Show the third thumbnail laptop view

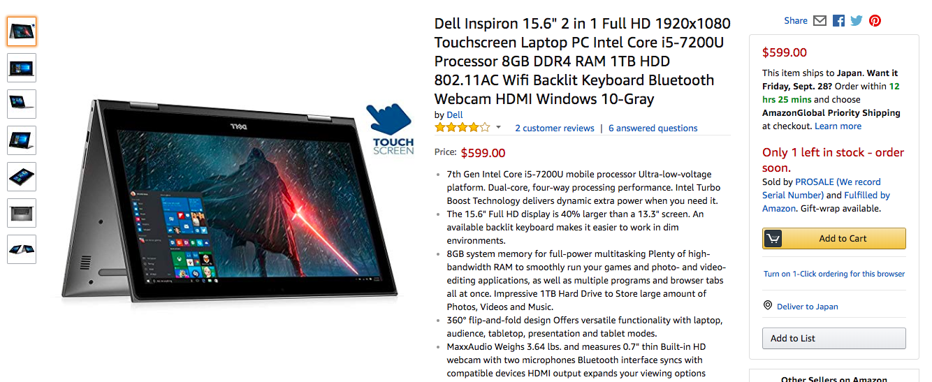(22, 104)
